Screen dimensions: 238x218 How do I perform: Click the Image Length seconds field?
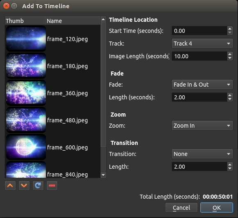coord(199,56)
